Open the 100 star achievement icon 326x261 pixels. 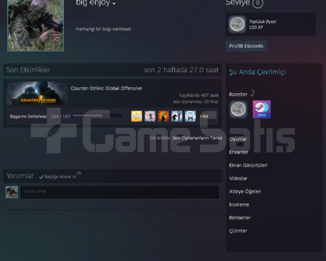190,116
